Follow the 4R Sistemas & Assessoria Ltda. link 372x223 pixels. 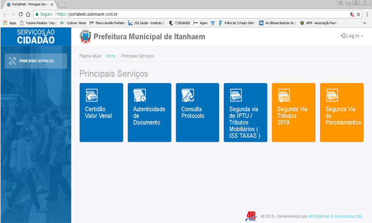335,216
